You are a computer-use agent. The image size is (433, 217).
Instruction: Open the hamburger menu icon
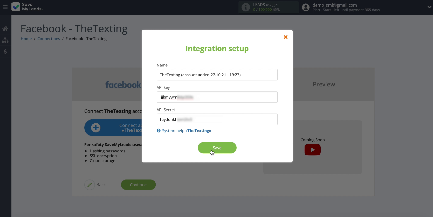pos(5,7)
